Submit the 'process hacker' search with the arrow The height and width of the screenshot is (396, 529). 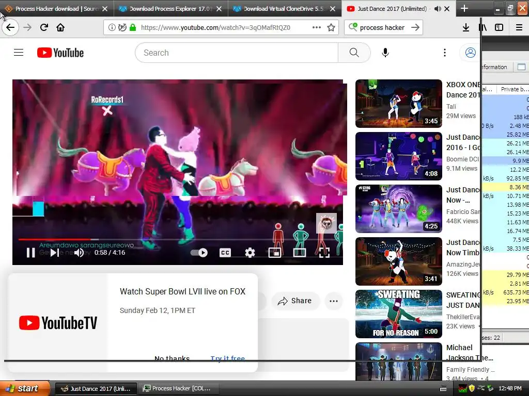(x=415, y=27)
